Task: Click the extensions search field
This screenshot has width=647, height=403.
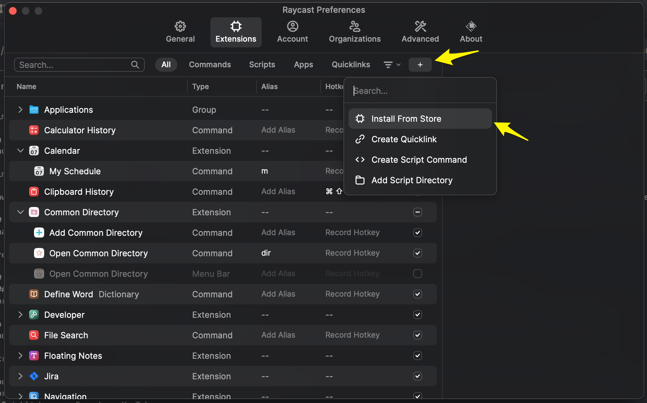Action: (74, 65)
